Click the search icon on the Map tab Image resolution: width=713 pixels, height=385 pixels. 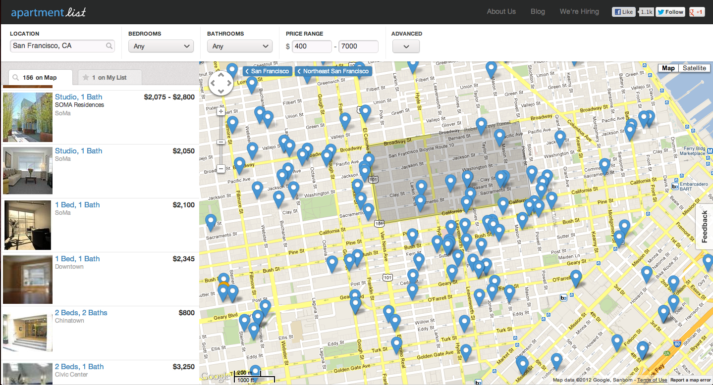click(16, 78)
